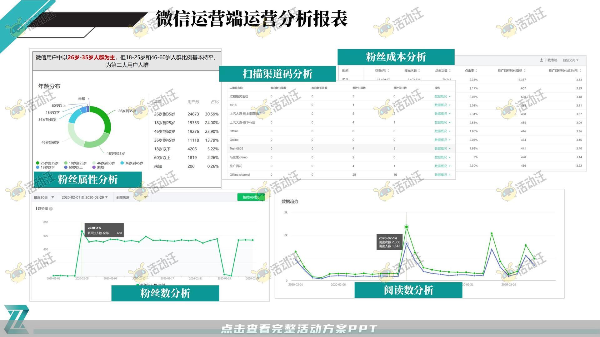Screen dimensions: 600x337
Task: Click the help icon beside 趋势图
Action: (51, 209)
